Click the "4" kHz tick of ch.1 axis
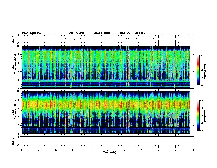217x168 pixels. [19, 72]
